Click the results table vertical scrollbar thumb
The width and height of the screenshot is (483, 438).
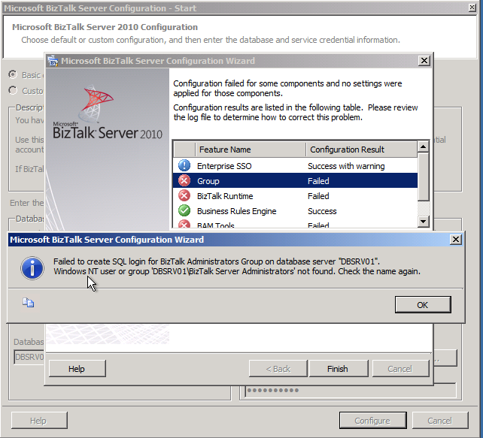click(424, 177)
